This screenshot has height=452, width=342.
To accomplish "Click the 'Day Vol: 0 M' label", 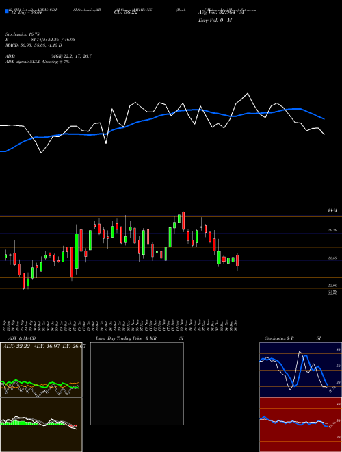I will click(215, 21).
